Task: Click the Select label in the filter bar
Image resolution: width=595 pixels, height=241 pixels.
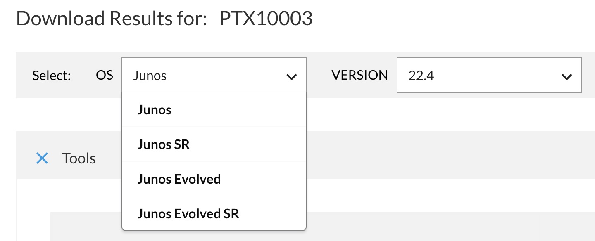Action: pyautogui.click(x=51, y=76)
